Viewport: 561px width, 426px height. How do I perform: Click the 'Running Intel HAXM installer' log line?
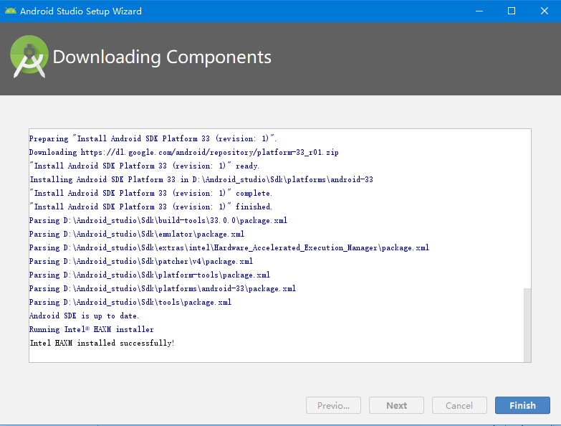click(91, 329)
